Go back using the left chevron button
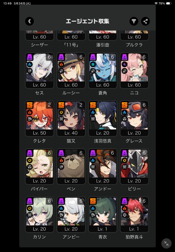 [x=29, y=21]
